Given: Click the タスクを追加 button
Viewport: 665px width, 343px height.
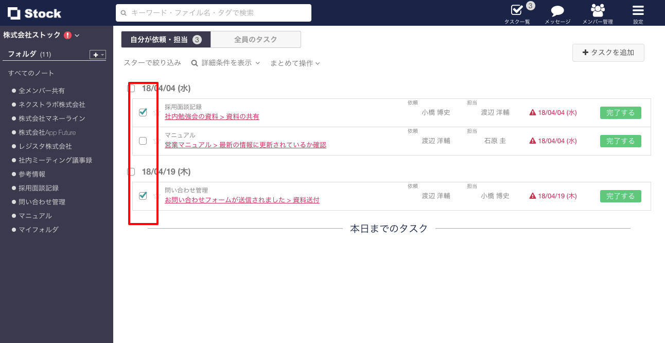Looking at the screenshot, I should tap(608, 53).
